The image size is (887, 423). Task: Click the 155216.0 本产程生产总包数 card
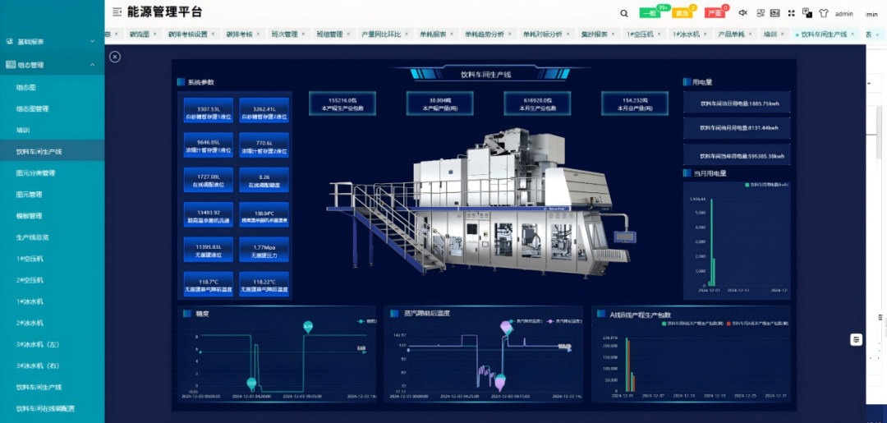pyautogui.click(x=342, y=103)
